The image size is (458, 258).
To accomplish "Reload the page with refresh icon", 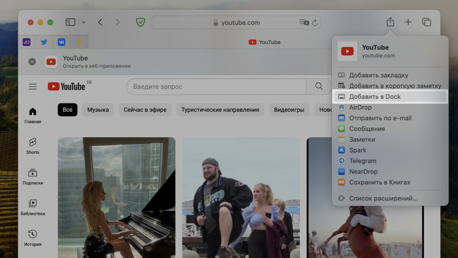I will coord(315,22).
